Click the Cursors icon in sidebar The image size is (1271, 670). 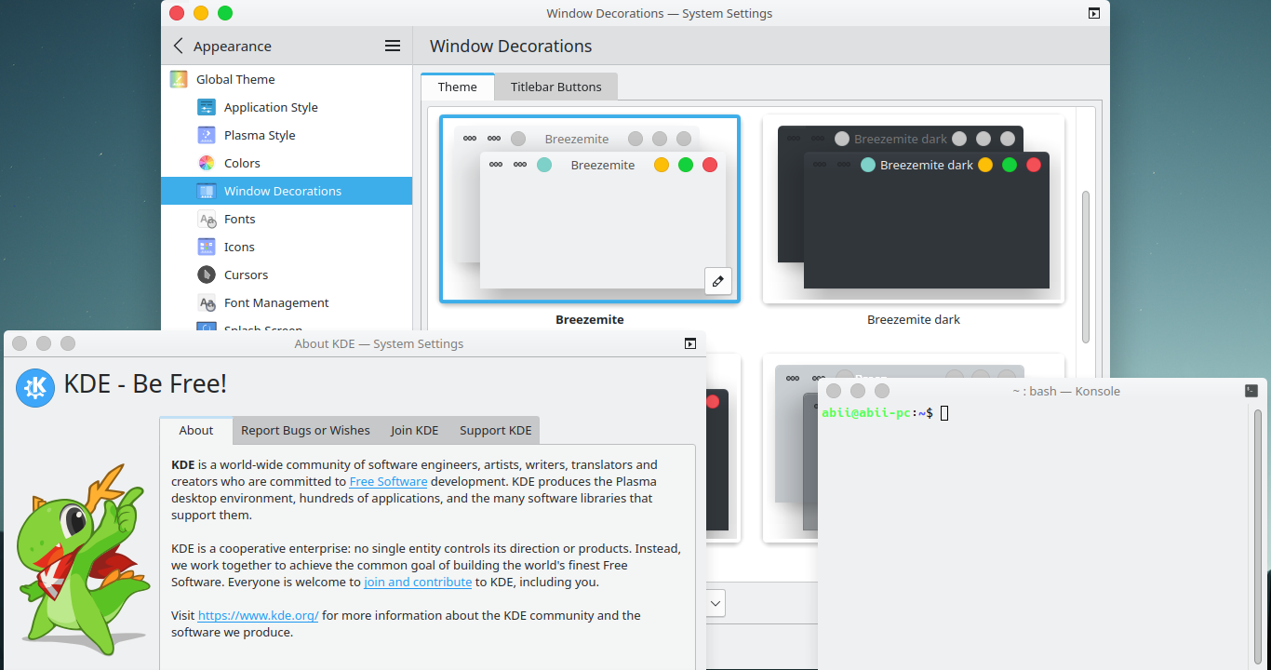tap(207, 275)
